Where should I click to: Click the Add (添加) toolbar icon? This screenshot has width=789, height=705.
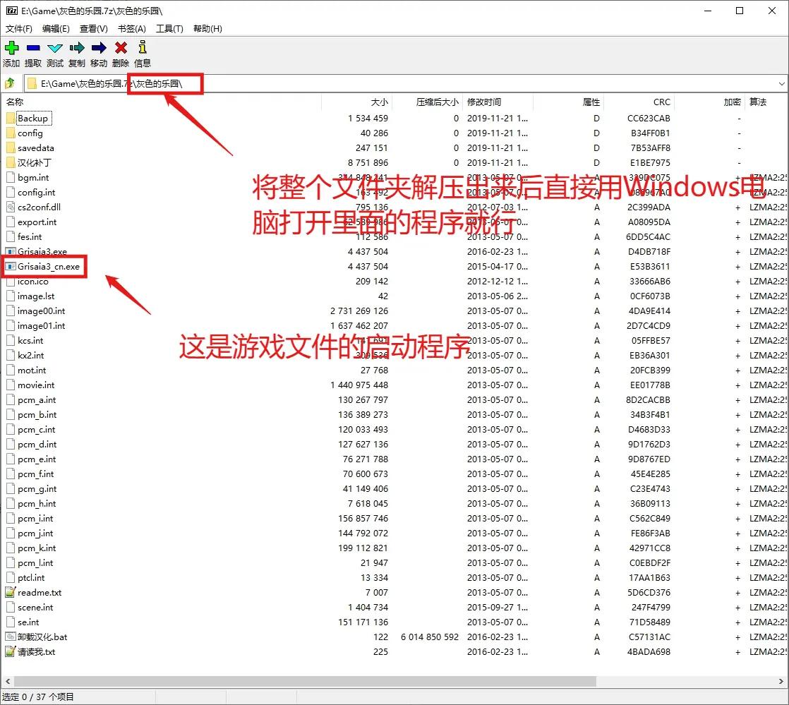point(11,49)
